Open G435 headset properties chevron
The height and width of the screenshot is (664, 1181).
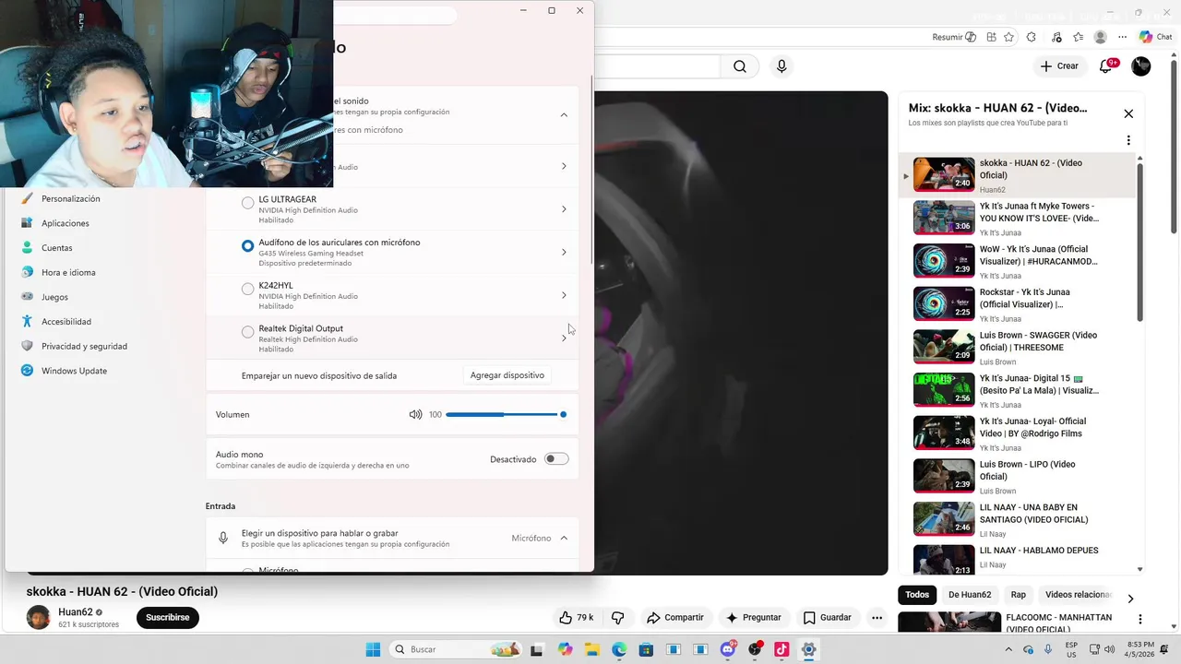pyautogui.click(x=564, y=252)
